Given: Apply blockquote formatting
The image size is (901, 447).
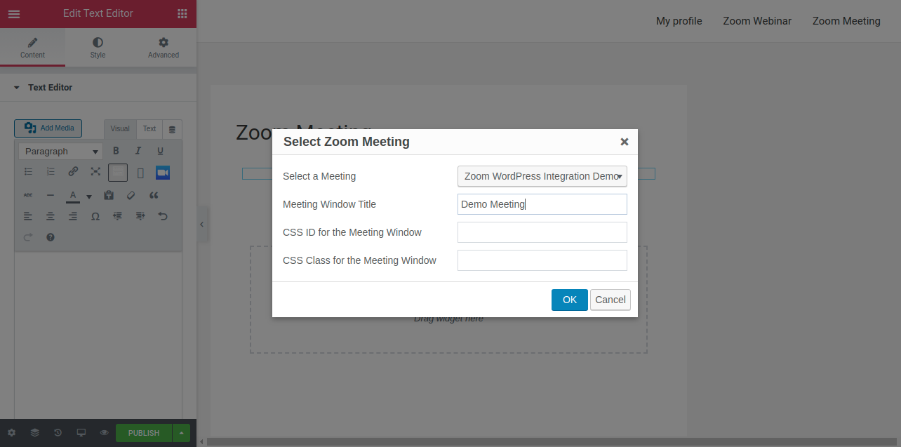Looking at the screenshot, I should tap(154, 195).
